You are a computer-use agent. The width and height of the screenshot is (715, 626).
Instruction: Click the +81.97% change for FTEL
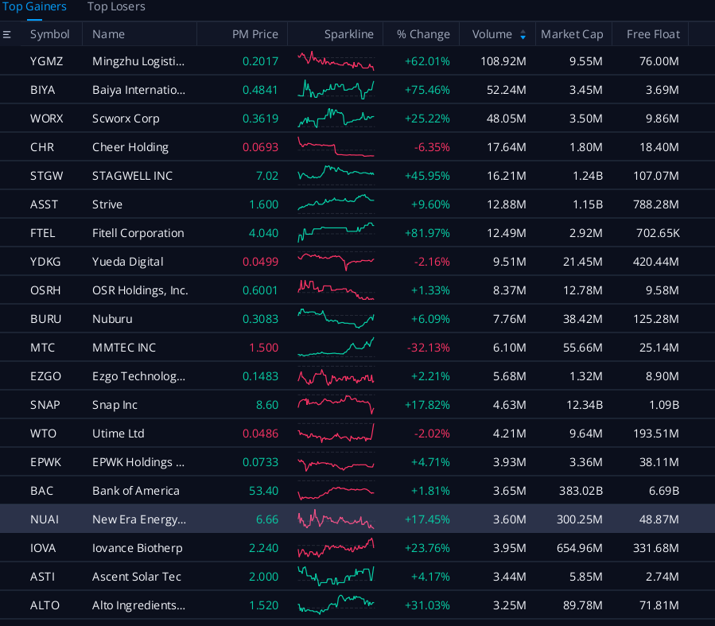[427, 233]
